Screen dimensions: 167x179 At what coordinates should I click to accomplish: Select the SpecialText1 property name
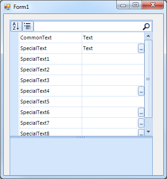tap(35, 59)
